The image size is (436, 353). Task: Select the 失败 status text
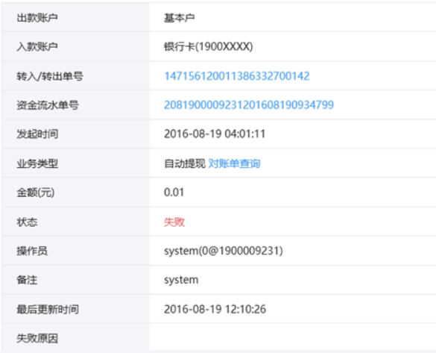174,222
